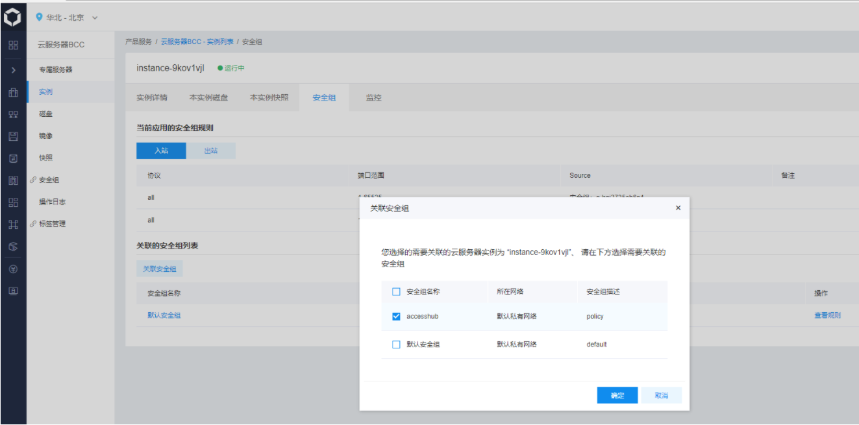The height and width of the screenshot is (425, 859).
Task: Click the 操作 column header
Action: coord(821,293)
